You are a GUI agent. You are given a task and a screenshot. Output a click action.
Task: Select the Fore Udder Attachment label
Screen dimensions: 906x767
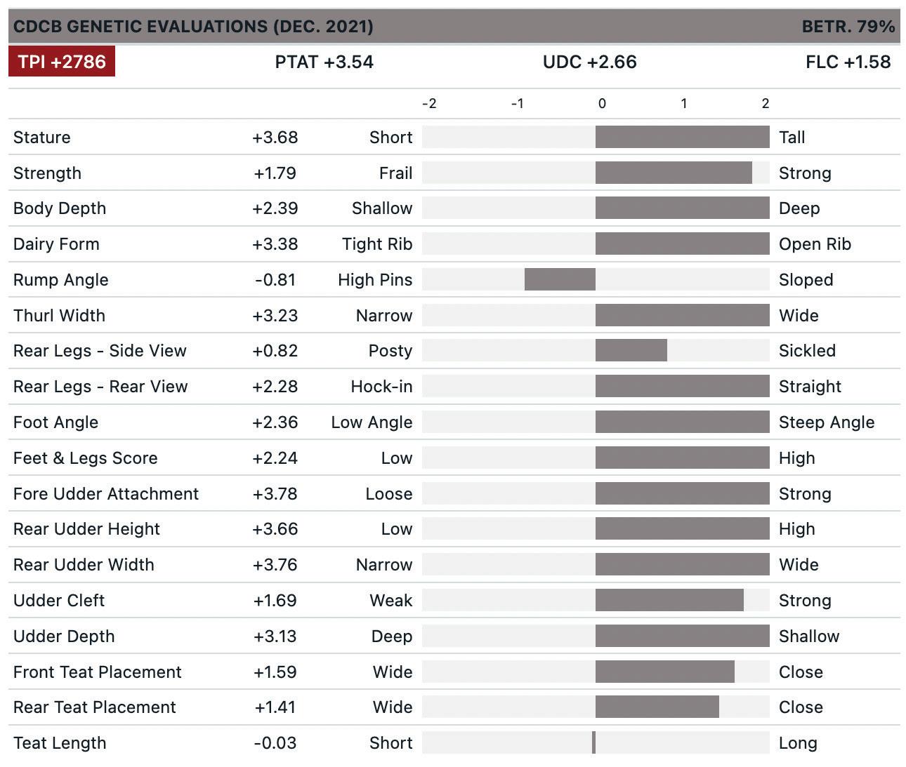tap(106, 494)
